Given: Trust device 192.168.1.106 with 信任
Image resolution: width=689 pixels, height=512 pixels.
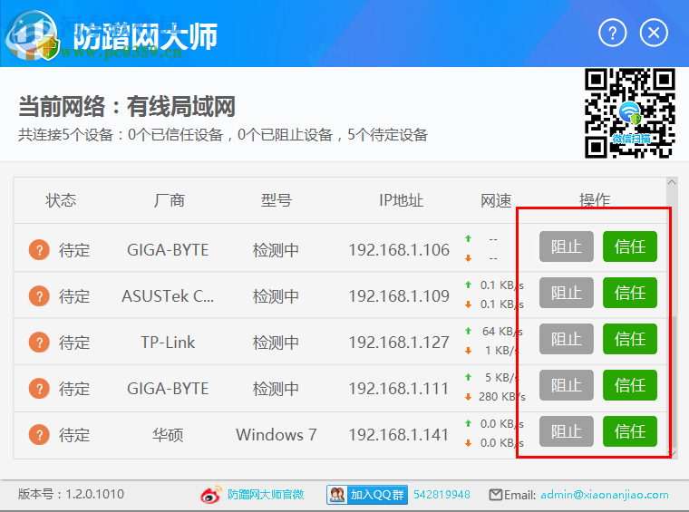Looking at the screenshot, I should click(630, 246).
